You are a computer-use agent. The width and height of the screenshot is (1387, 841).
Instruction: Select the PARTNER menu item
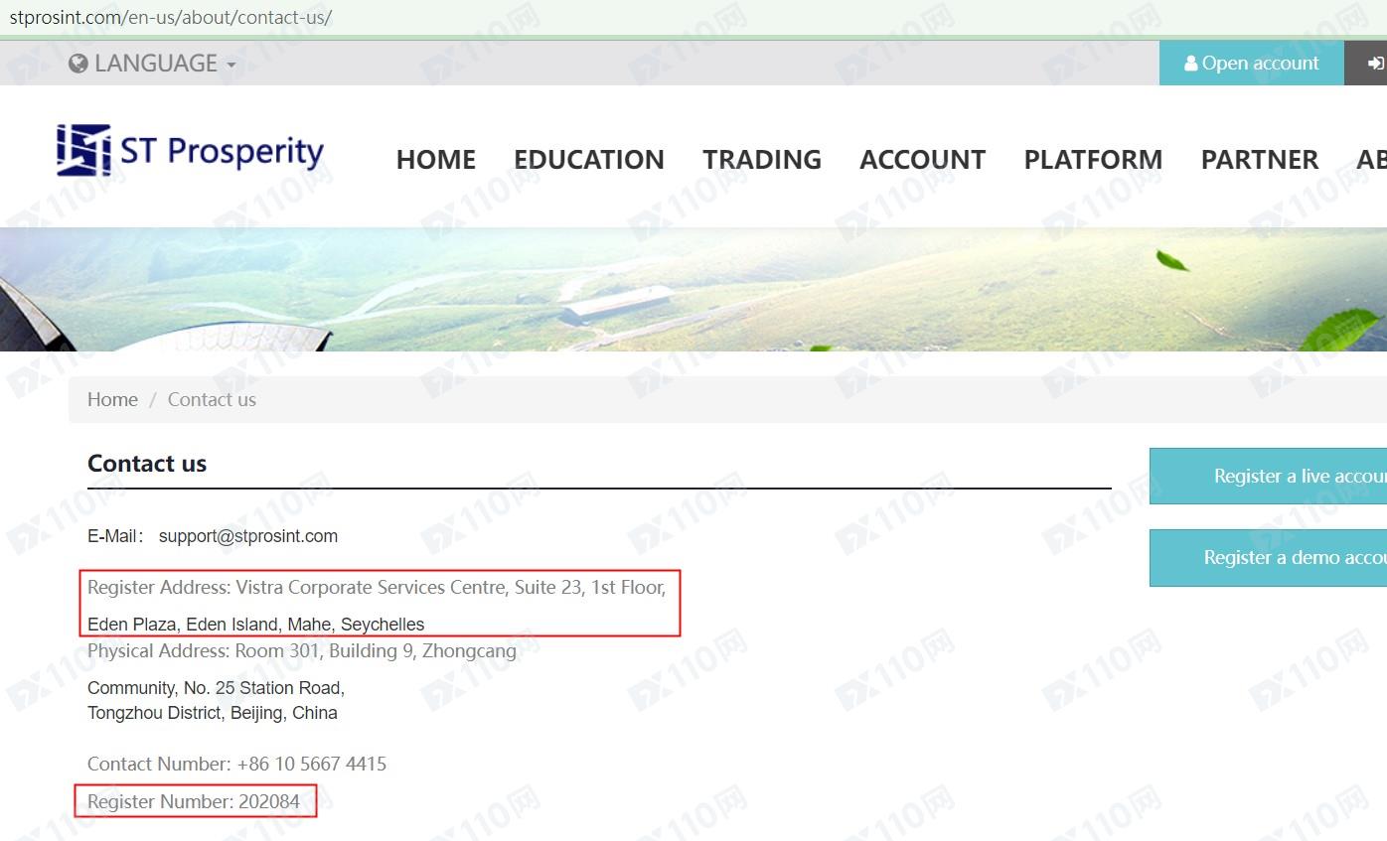click(1259, 160)
